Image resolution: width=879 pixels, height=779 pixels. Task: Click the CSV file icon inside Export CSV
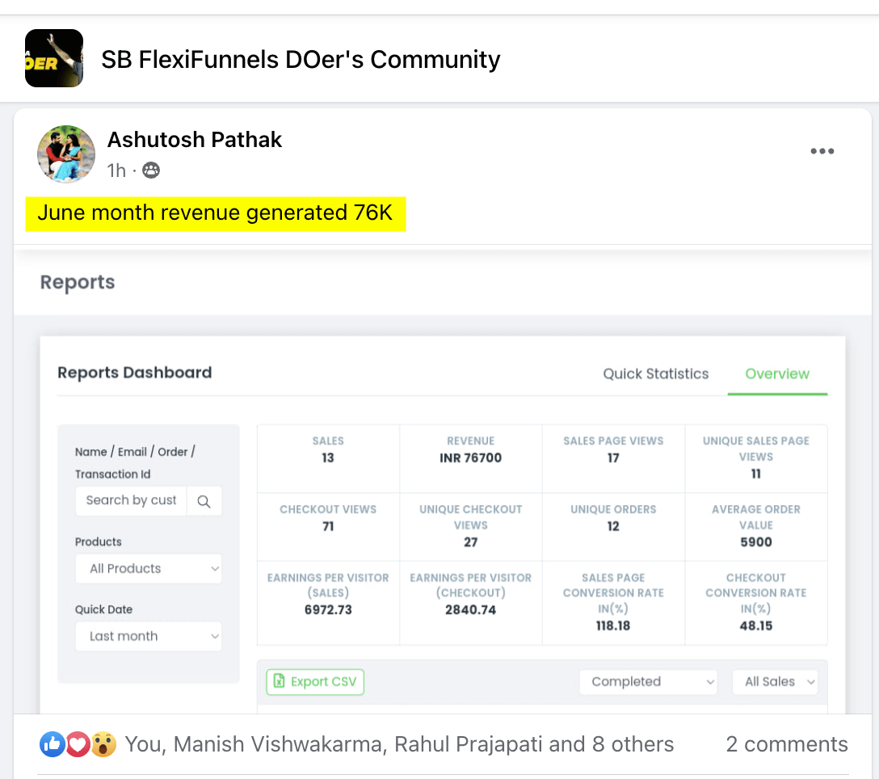point(278,682)
